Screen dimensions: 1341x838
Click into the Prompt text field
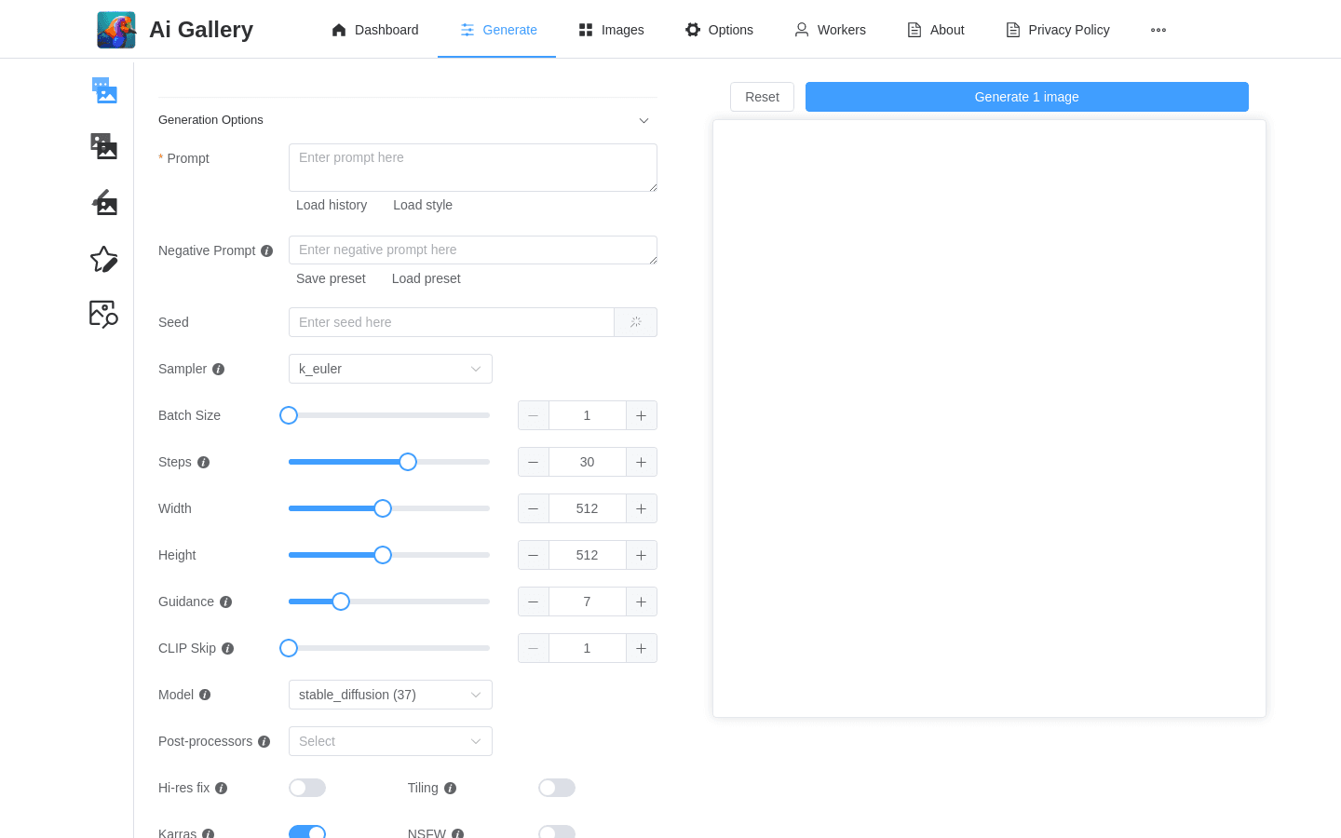click(x=472, y=168)
